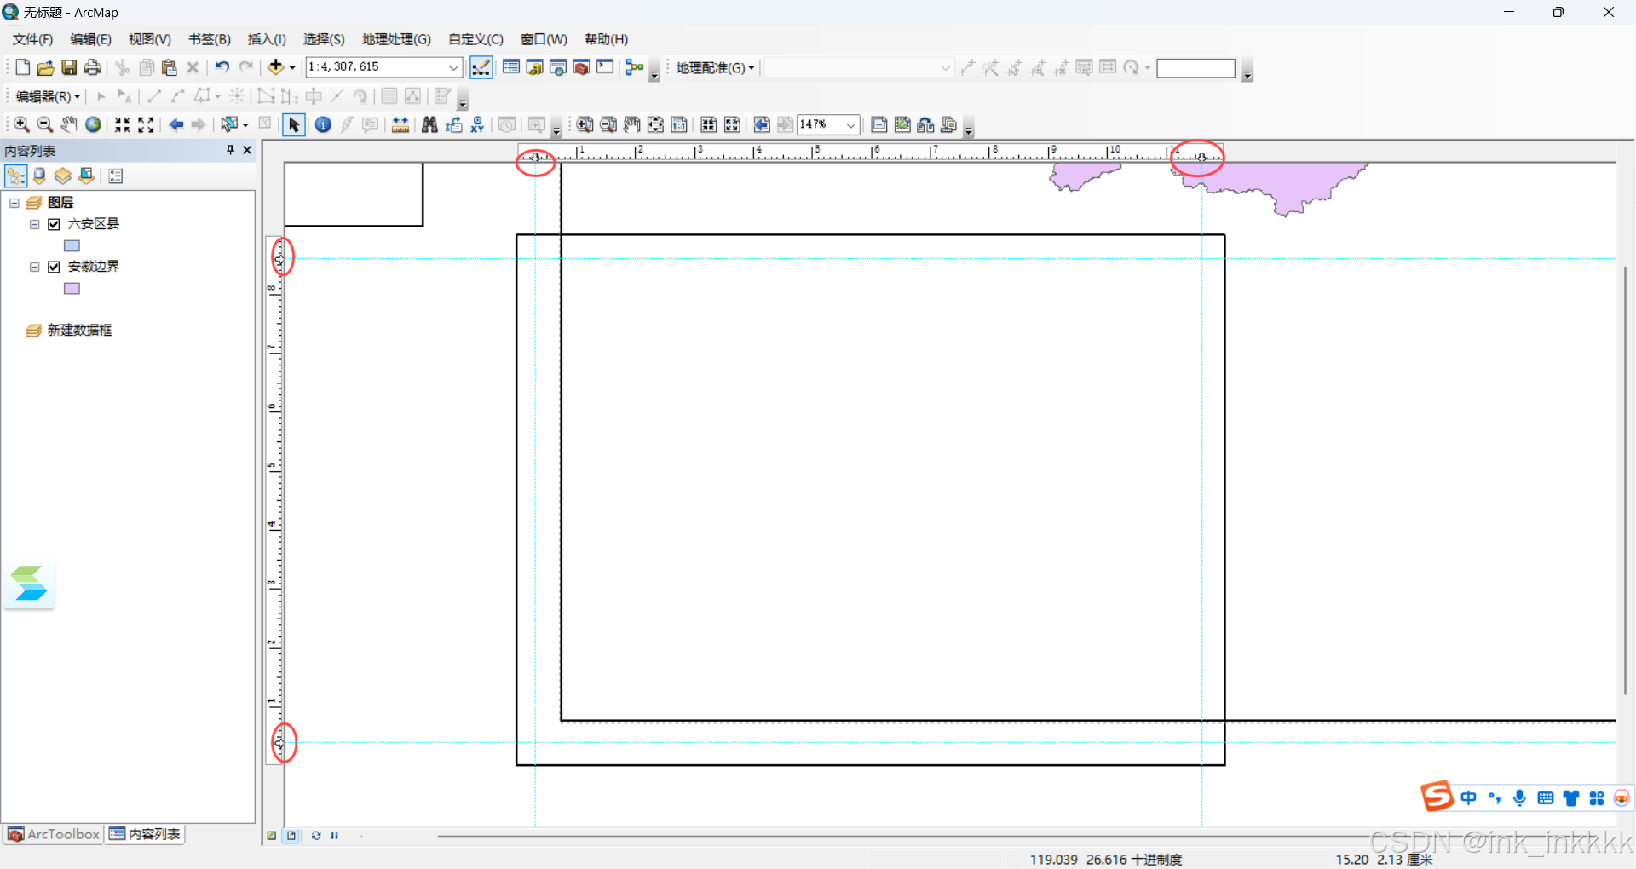
Task: Open the 插入(I) menu
Action: 267,39
